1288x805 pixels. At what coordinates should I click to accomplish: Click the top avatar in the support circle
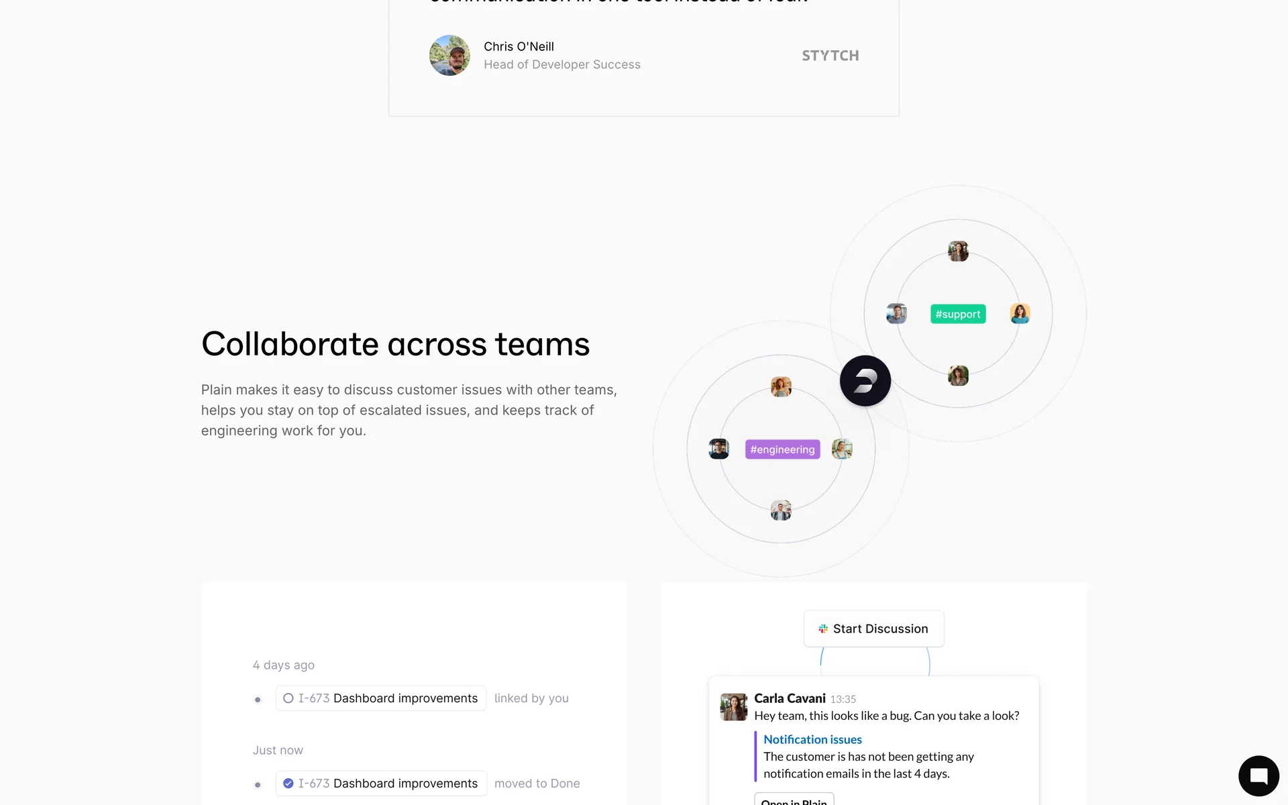click(x=958, y=251)
